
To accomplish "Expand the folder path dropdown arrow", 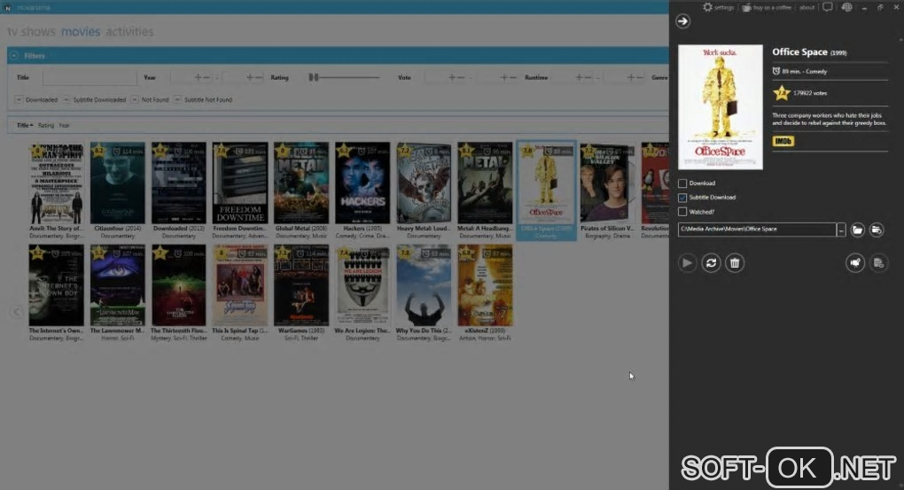I will click(841, 229).
